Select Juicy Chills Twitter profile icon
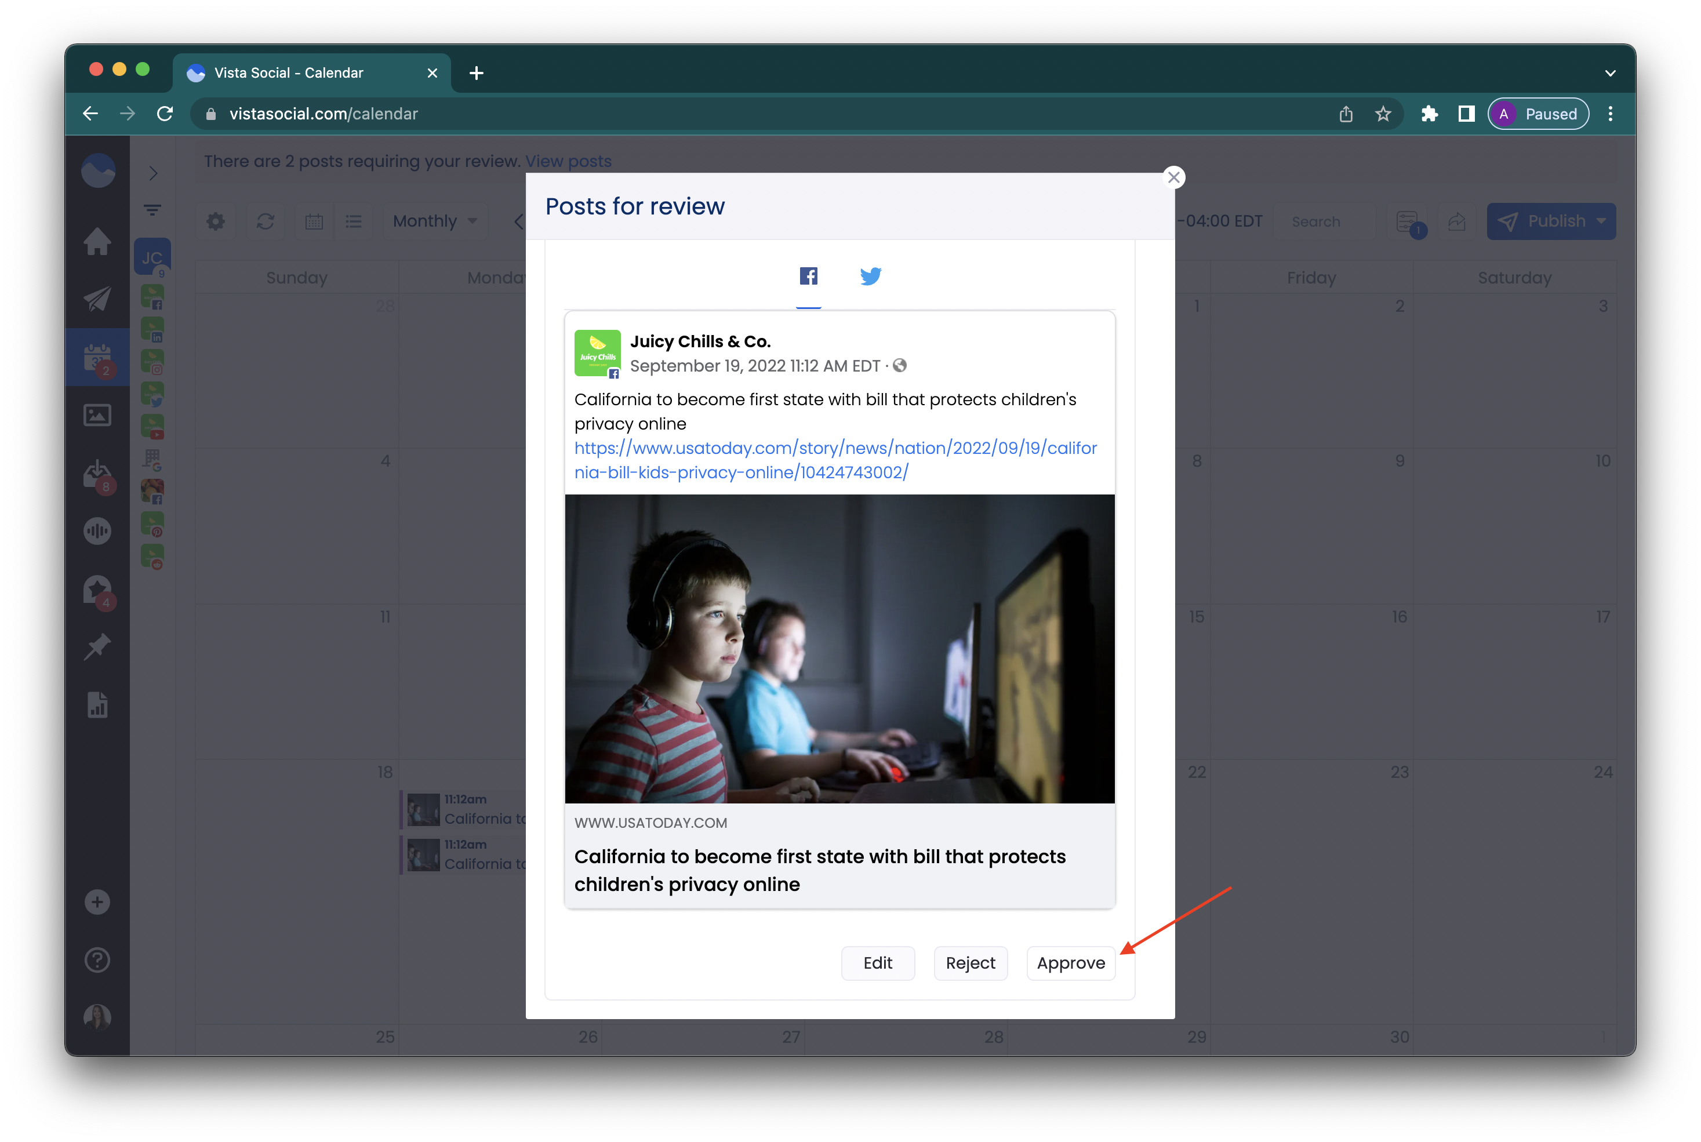1701x1142 pixels. [x=152, y=394]
